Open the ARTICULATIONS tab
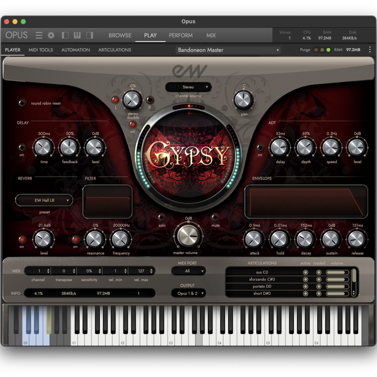Image resolution: width=377 pixels, height=377 pixels. point(115,50)
